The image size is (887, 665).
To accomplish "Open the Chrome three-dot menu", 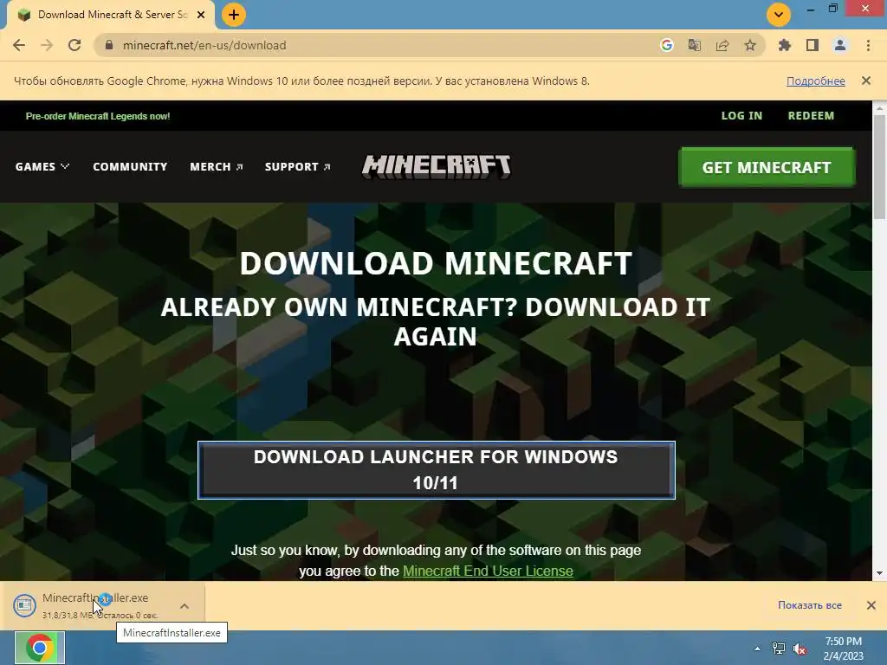I will tap(868, 45).
